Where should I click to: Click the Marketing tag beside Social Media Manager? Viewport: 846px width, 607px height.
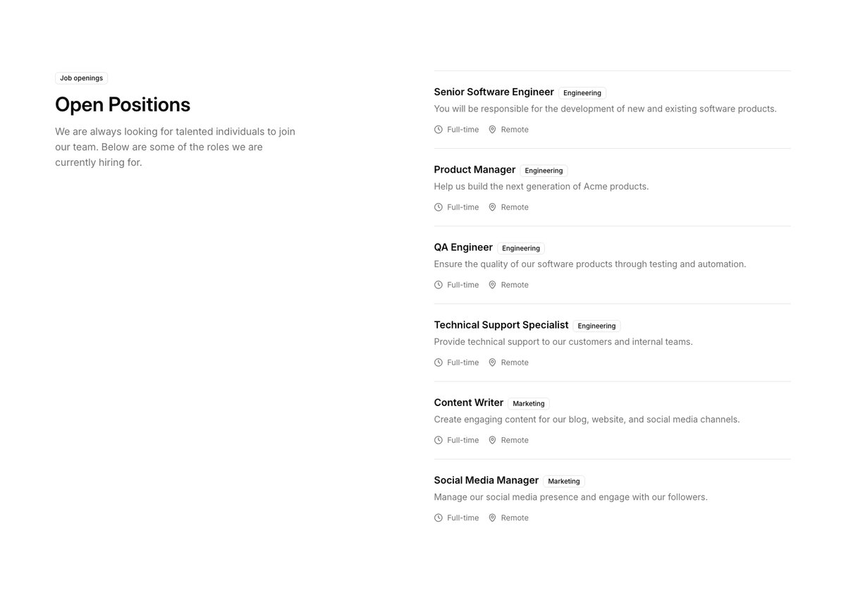tap(564, 482)
